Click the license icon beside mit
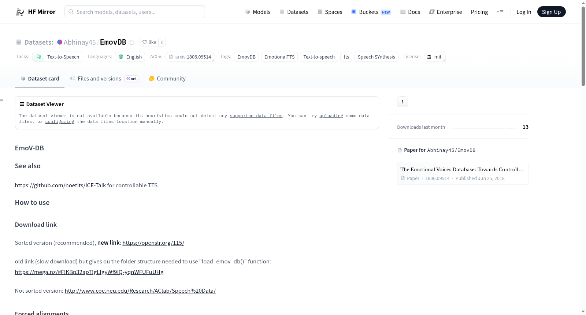Screen dimensions: 586x315 [x=429, y=57]
